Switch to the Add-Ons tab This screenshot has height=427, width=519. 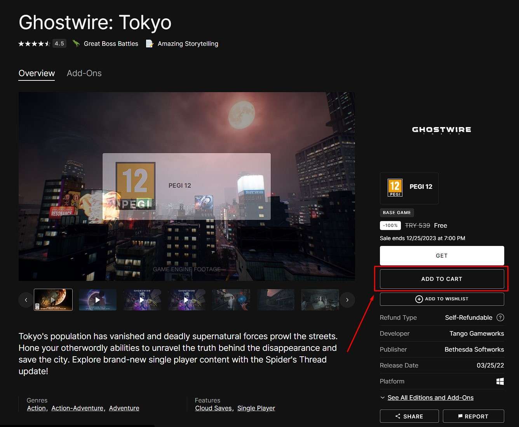point(84,73)
